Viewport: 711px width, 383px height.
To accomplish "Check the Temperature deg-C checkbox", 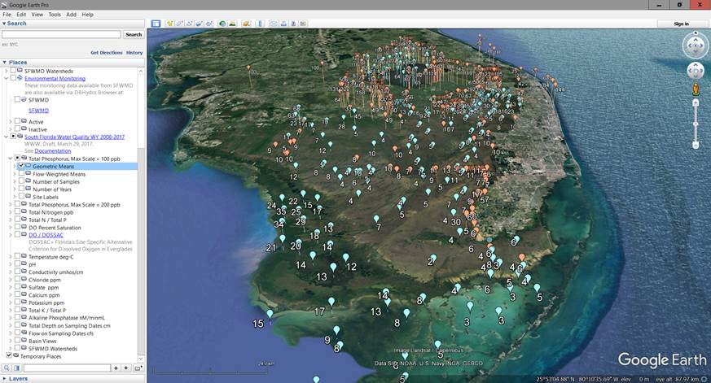I will [x=17, y=256].
